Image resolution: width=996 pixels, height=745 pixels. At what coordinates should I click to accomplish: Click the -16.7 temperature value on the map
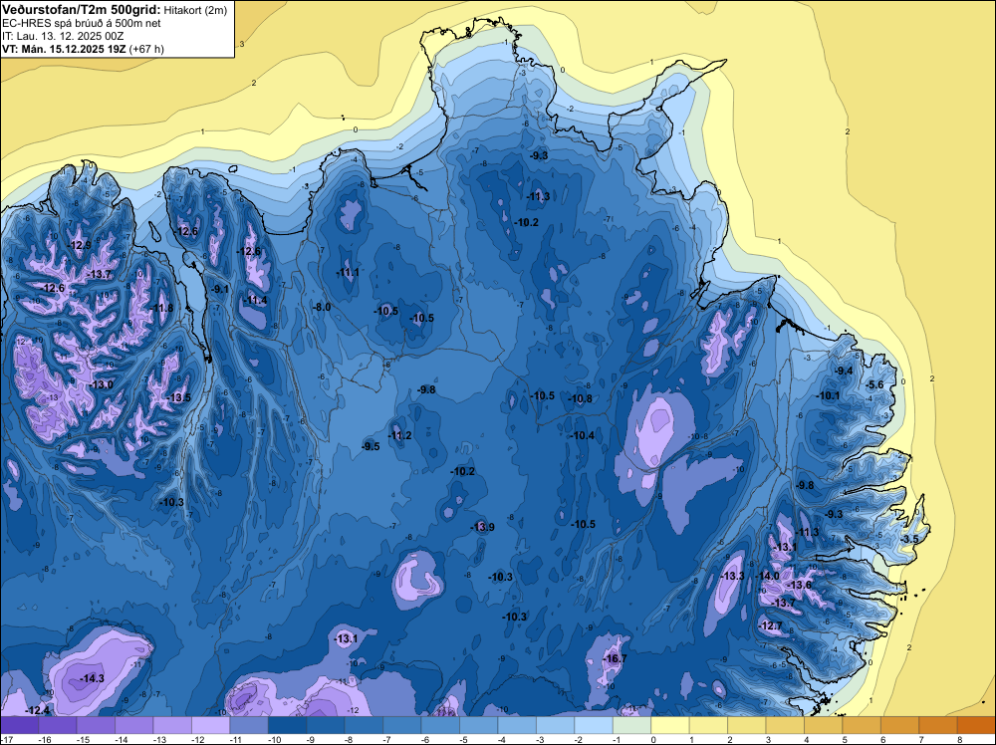(615, 658)
